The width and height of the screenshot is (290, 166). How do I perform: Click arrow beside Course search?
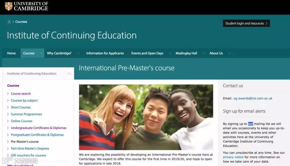click(x=8, y=94)
